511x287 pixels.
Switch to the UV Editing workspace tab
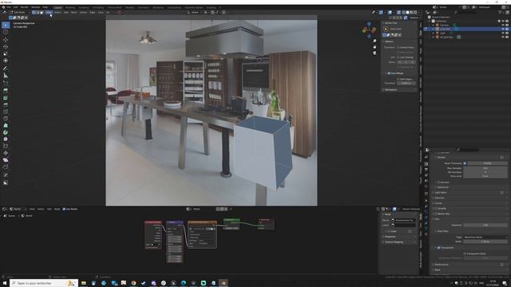pos(98,7)
